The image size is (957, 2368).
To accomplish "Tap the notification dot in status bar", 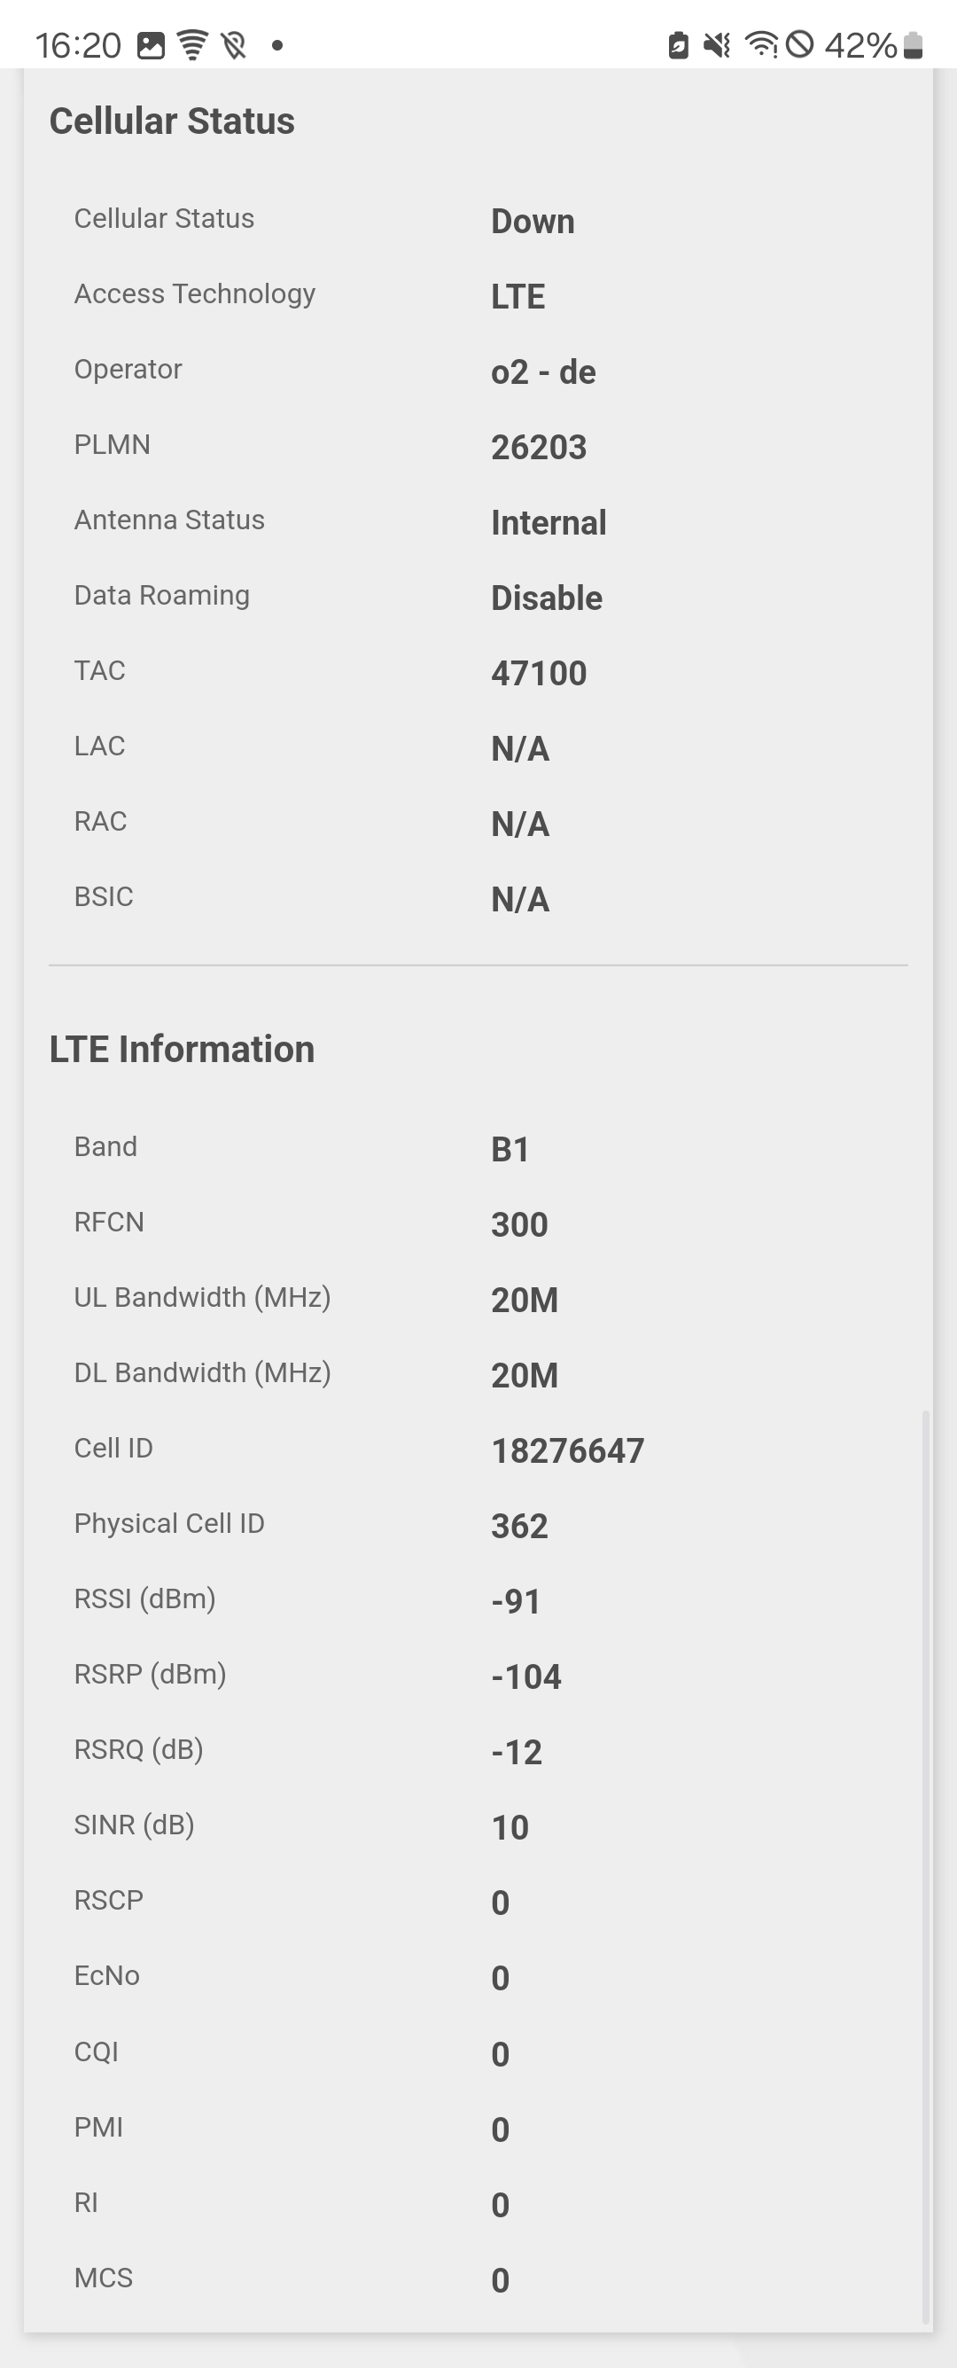I will pyautogui.click(x=277, y=45).
